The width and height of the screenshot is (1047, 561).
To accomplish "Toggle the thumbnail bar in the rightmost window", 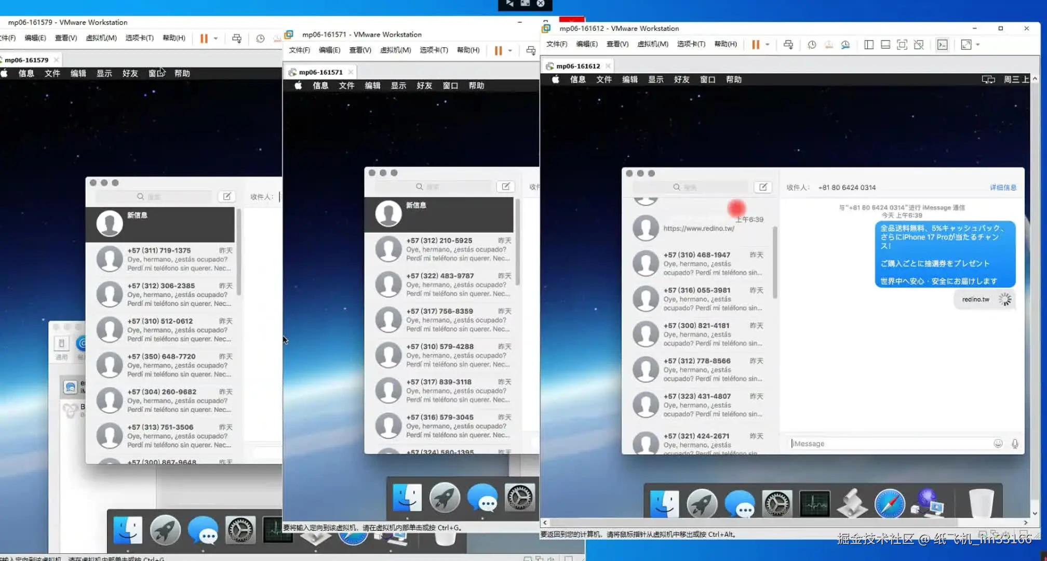I will (885, 45).
